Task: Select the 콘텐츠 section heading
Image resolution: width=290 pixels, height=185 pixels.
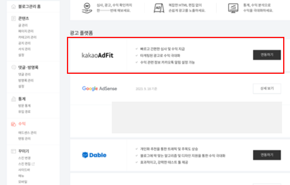Action: point(24,18)
